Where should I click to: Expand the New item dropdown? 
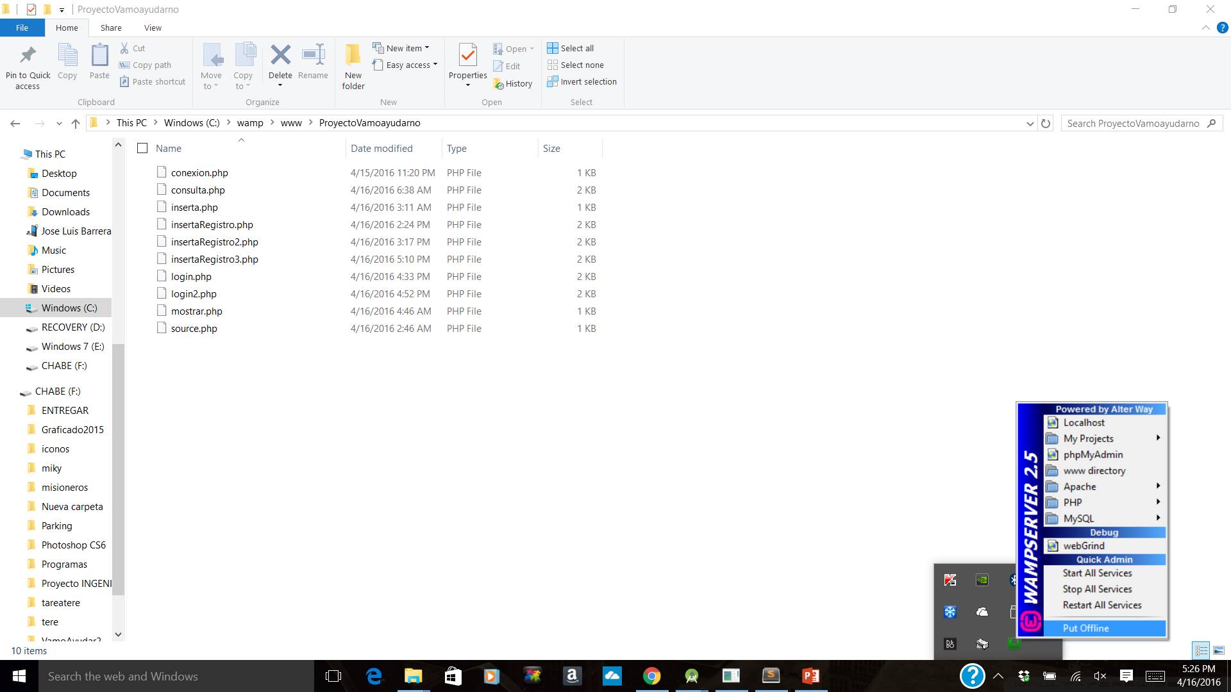click(x=404, y=48)
